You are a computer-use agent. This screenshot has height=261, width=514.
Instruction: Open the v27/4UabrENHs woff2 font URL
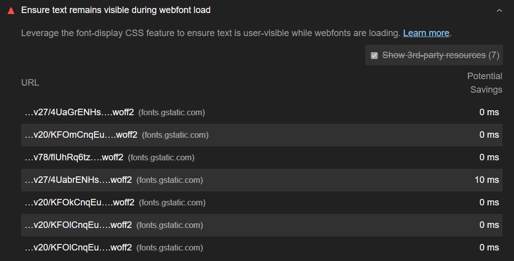click(x=78, y=180)
